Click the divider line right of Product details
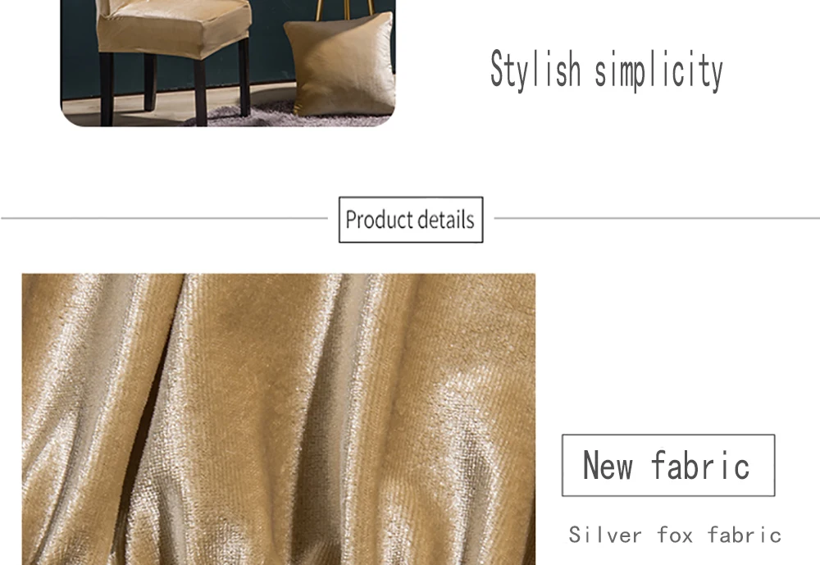The image size is (820, 565). pyautogui.click(x=657, y=218)
